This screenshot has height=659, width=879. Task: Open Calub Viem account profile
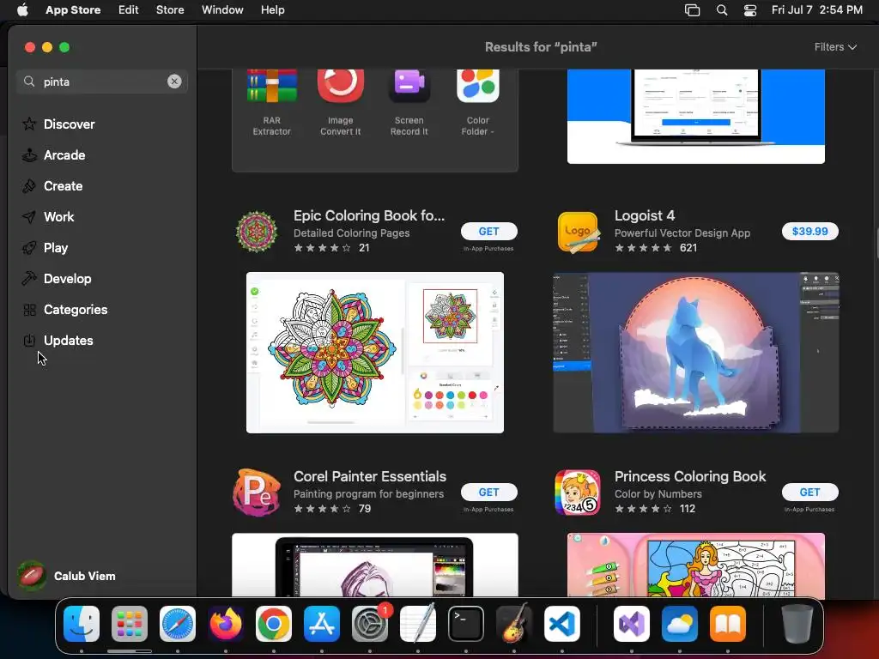(x=67, y=576)
